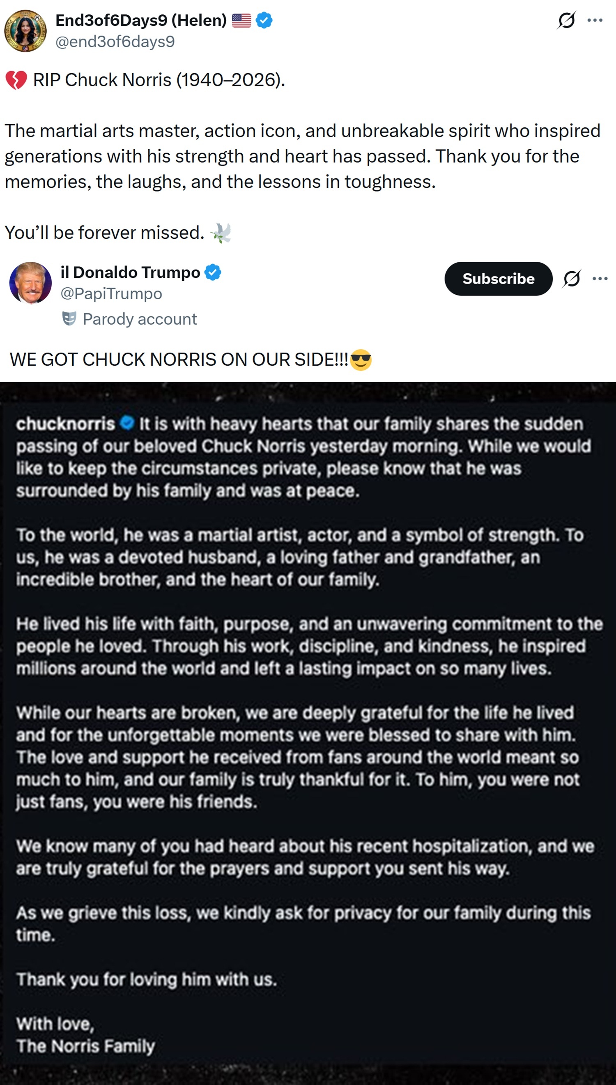Click il Donaldo Trumpo's verified badge

point(213,272)
